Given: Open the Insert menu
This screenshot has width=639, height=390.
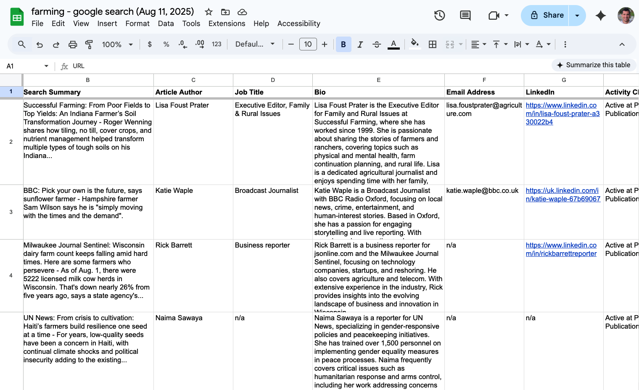Looking at the screenshot, I should [107, 24].
